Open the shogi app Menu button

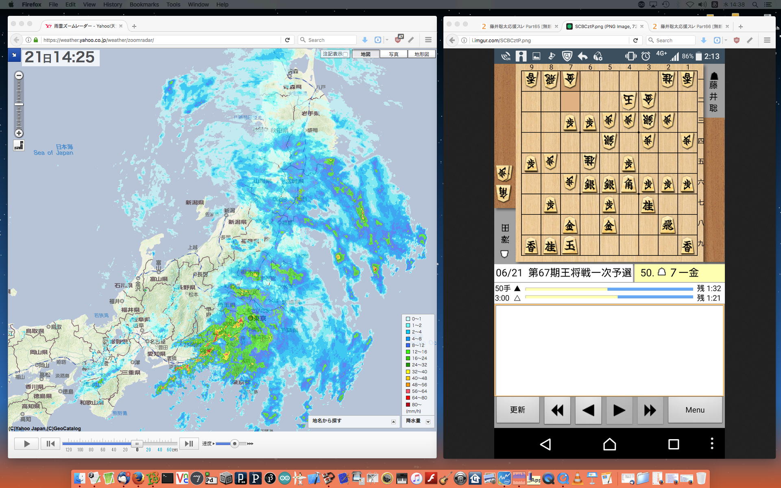(x=695, y=410)
